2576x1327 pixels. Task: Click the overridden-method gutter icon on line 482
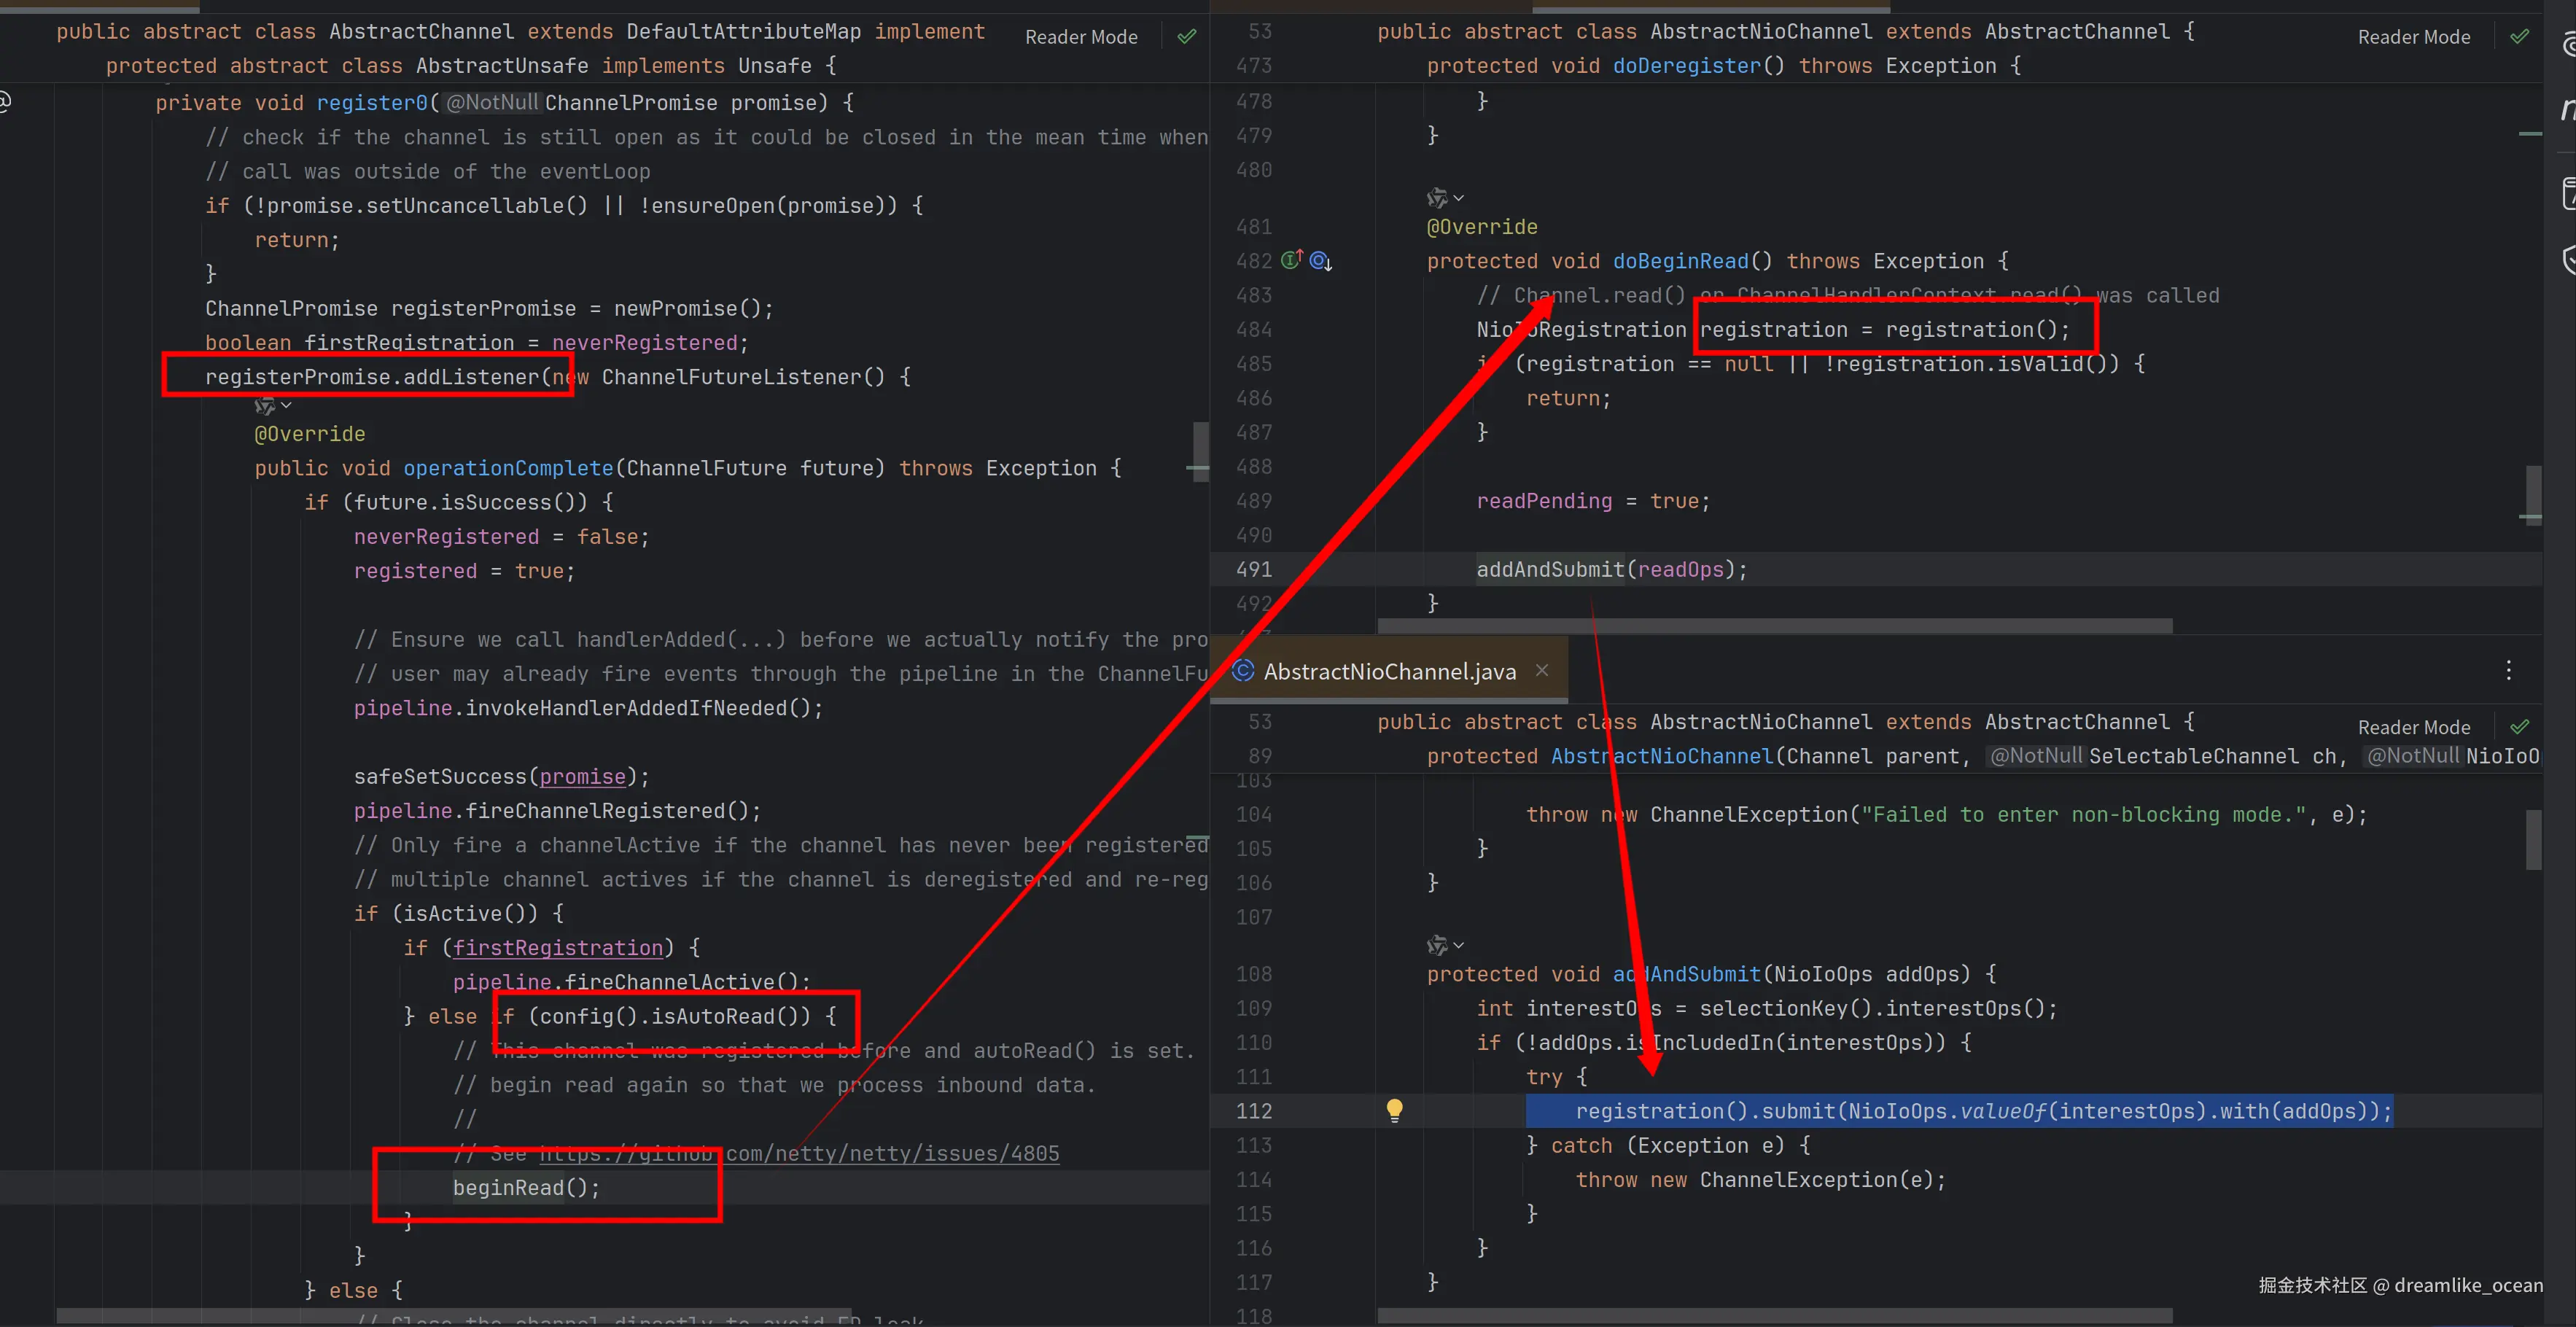1320,261
